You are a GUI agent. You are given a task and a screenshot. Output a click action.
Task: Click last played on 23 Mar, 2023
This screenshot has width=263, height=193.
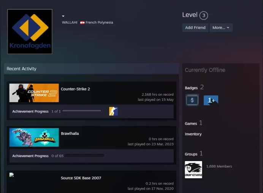tap(151, 144)
